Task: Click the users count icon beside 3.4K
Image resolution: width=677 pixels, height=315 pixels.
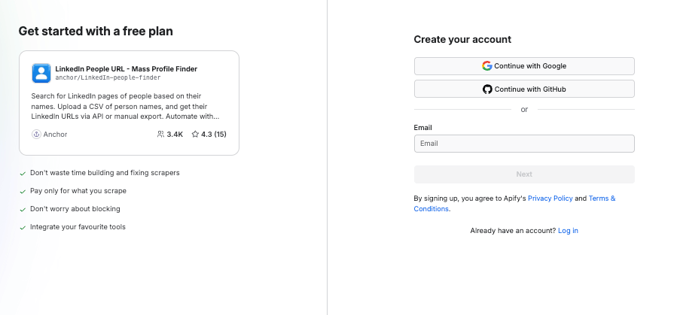Action: click(x=160, y=135)
